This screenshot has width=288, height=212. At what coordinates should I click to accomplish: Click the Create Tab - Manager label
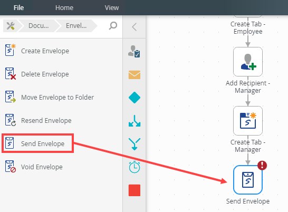pyautogui.click(x=248, y=146)
